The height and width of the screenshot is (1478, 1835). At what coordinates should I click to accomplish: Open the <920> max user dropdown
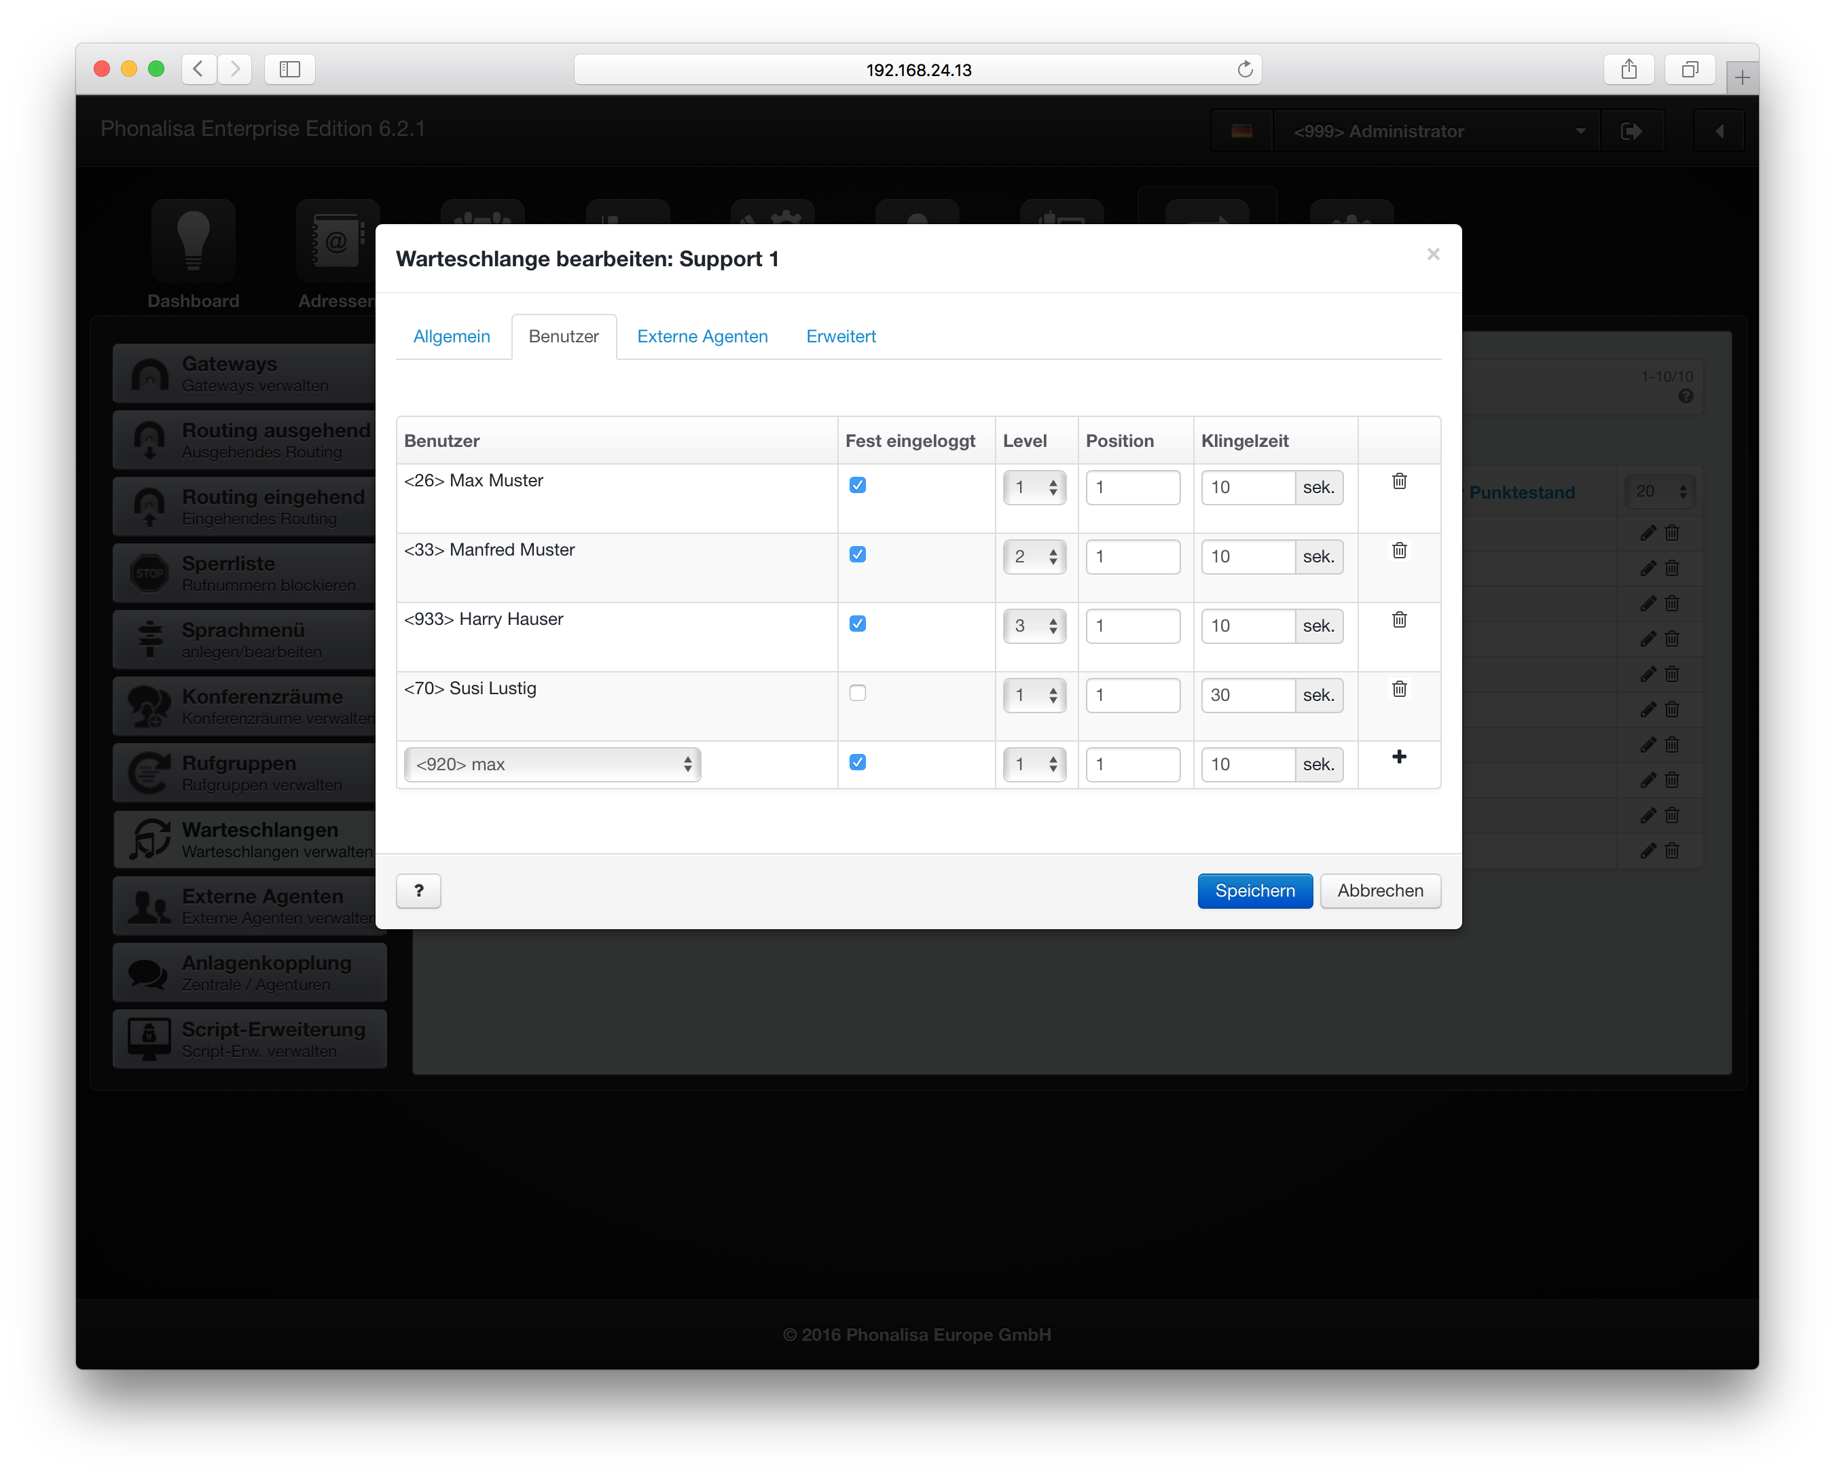(x=552, y=763)
